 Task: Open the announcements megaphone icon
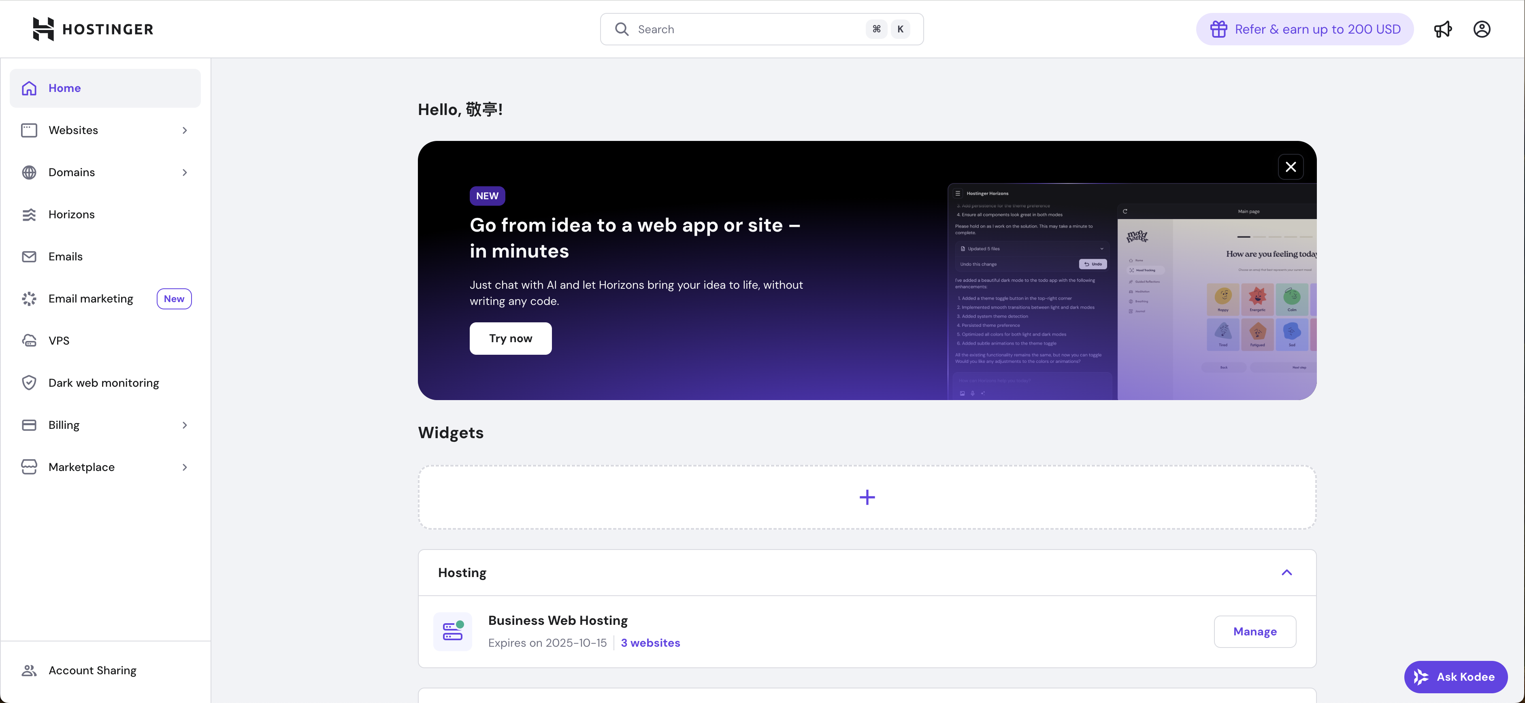[x=1443, y=29]
